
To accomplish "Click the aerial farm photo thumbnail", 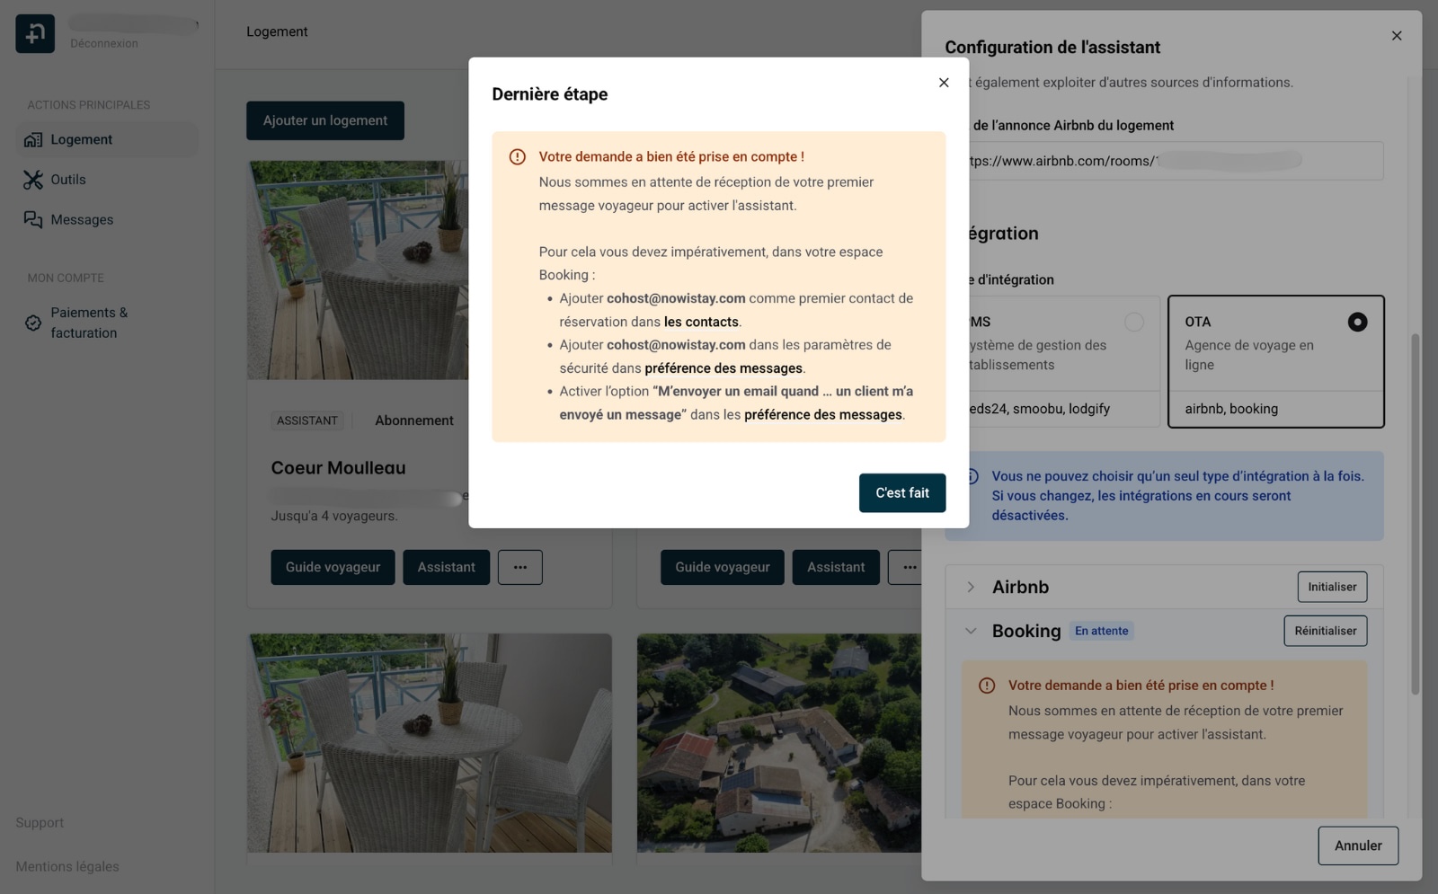I will 778,743.
